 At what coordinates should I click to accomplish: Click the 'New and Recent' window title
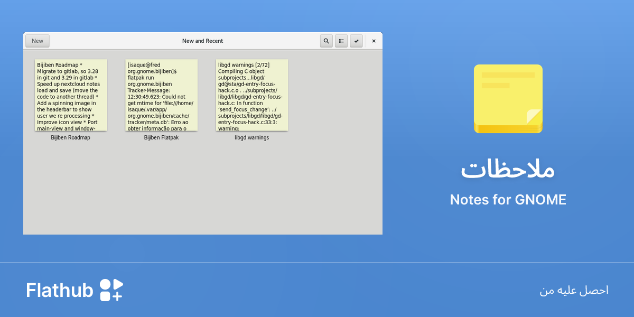203,41
